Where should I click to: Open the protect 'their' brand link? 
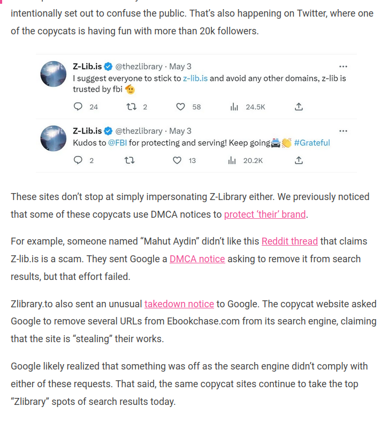click(265, 215)
